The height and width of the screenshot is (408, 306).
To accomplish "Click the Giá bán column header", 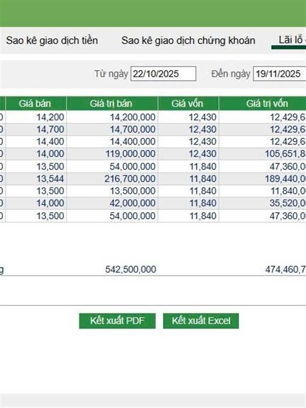I will click(35, 104).
